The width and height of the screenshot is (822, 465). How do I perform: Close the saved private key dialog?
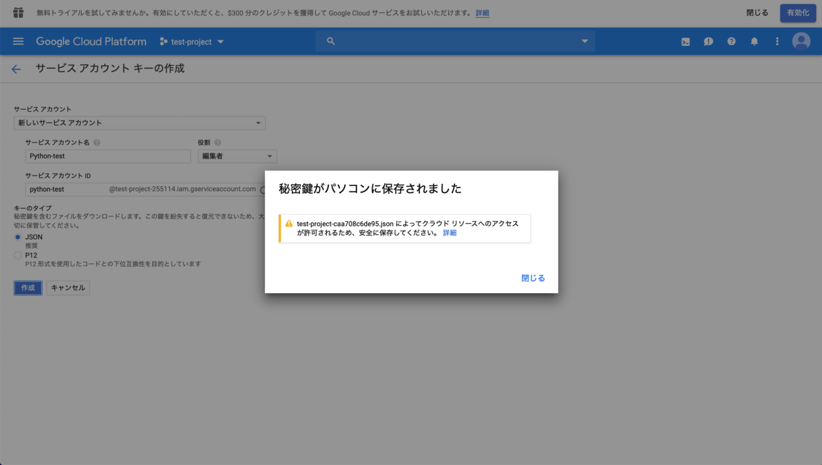[532, 278]
